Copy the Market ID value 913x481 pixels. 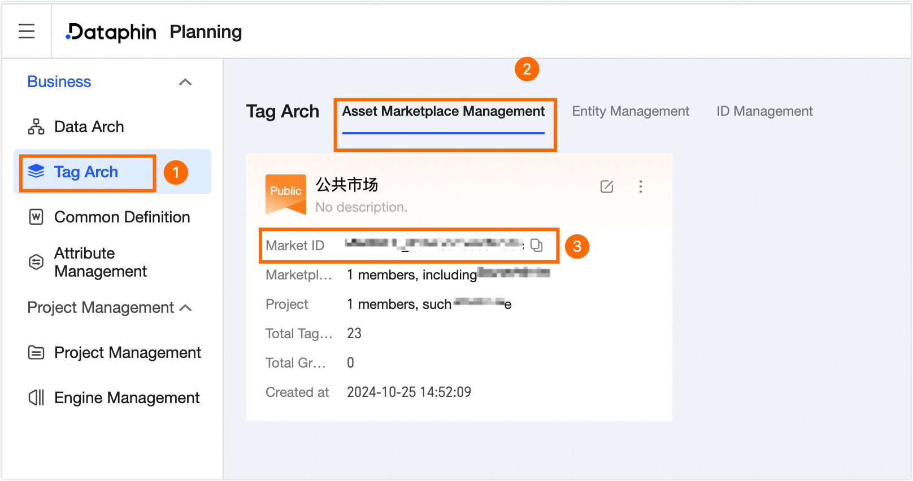[x=537, y=245]
